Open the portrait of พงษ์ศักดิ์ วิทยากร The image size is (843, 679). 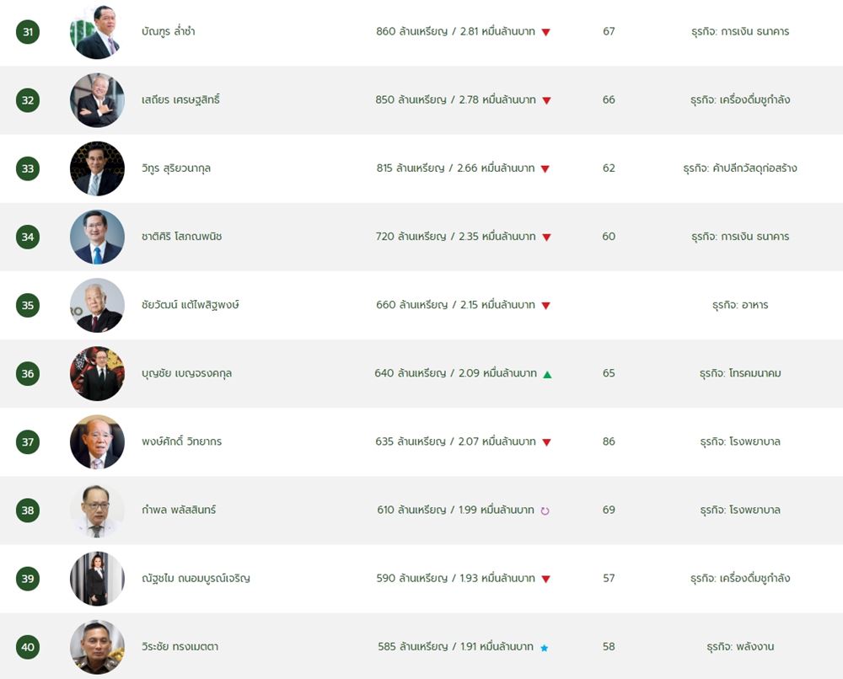point(97,442)
